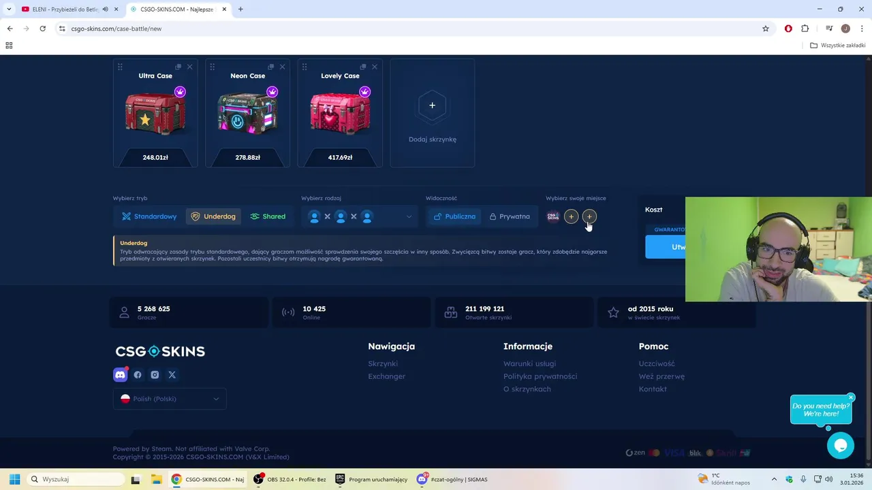Open Discord #czat-ogólny from taskbar
The width and height of the screenshot is (872, 490).
coord(453,479)
